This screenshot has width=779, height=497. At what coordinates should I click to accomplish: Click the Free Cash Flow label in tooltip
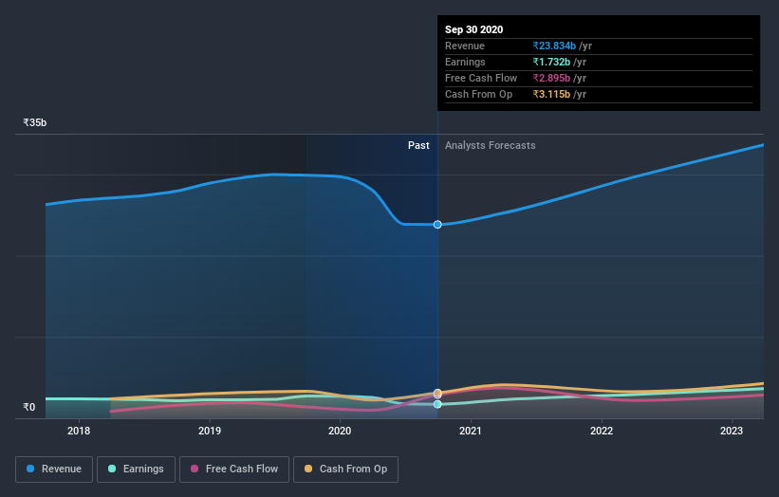pos(481,78)
